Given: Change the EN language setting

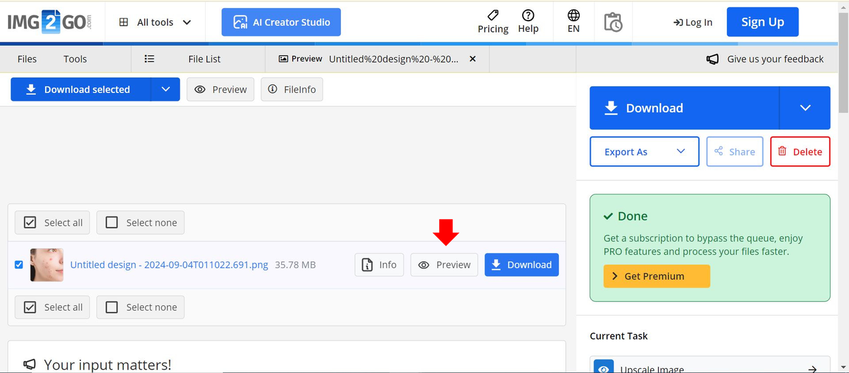Looking at the screenshot, I should [x=574, y=22].
